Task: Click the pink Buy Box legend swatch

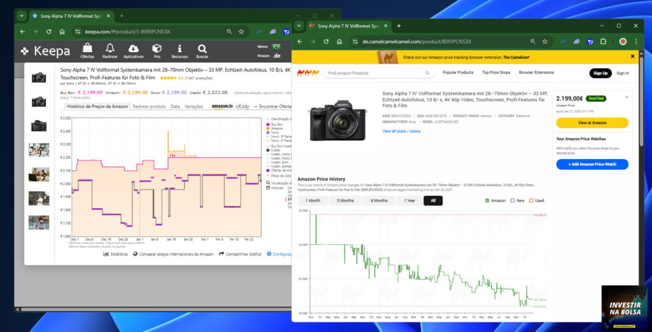Action: pos(268,124)
